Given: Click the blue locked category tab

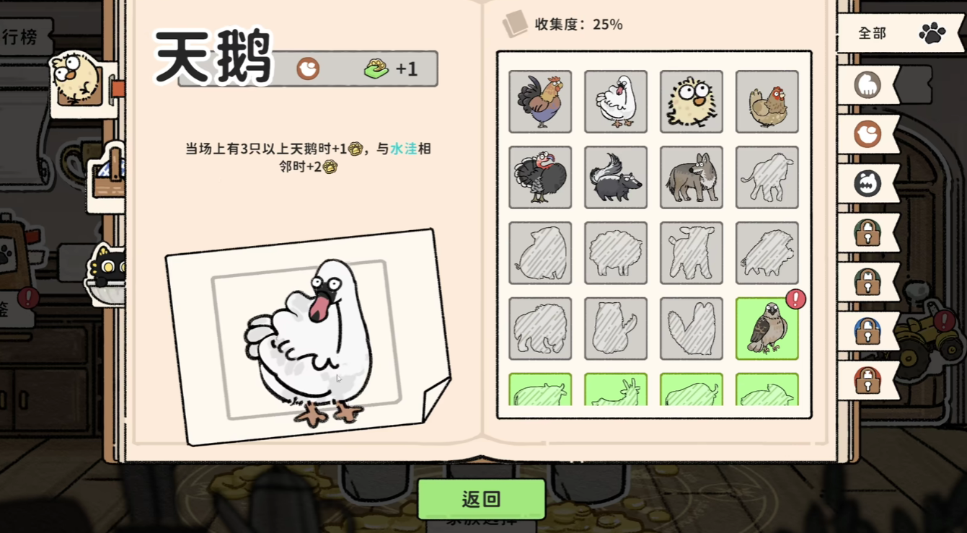Looking at the screenshot, I should pos(868,331).
